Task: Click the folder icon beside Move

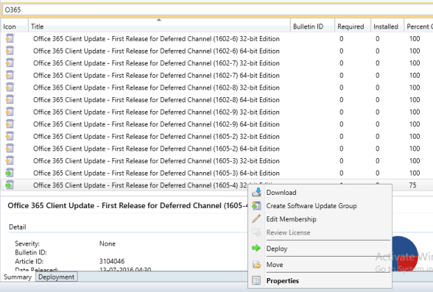Action: (x=256, y=264)
